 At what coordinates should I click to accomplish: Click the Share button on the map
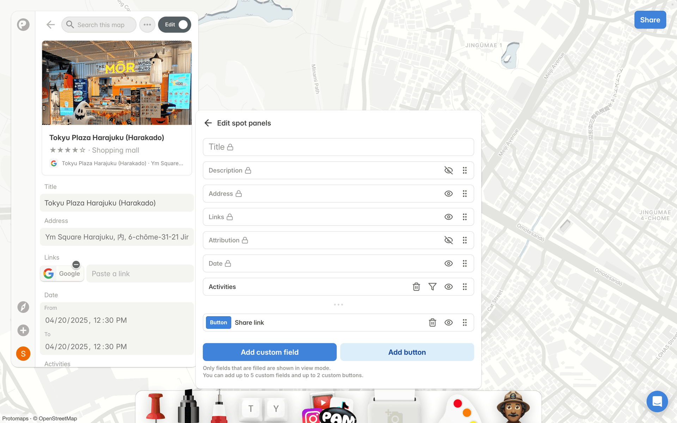tap(650, 20)
